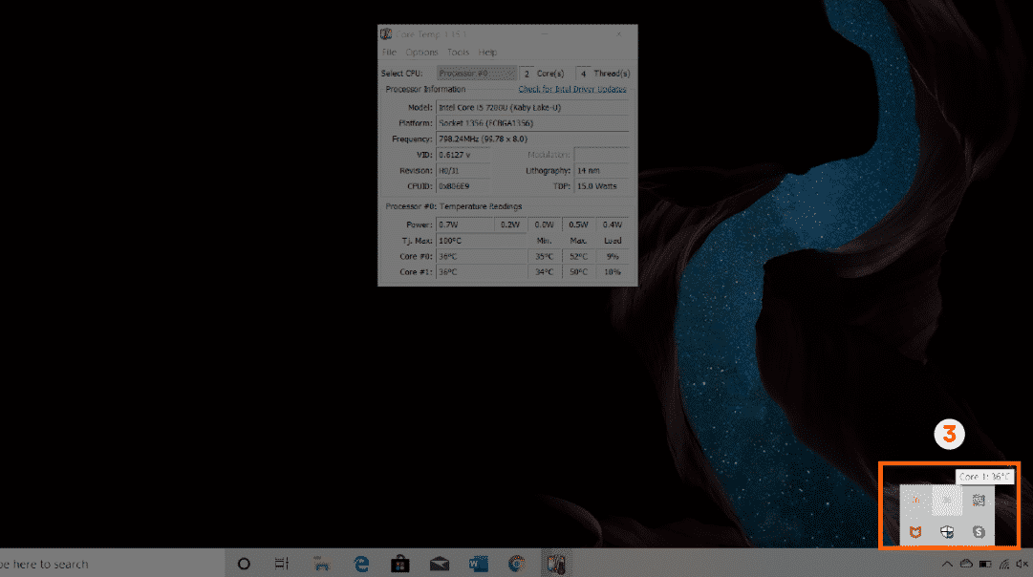Click the Core #0 temperature tray icon
Viewport: 1033px width, 577px height.
tap(915, 501)
